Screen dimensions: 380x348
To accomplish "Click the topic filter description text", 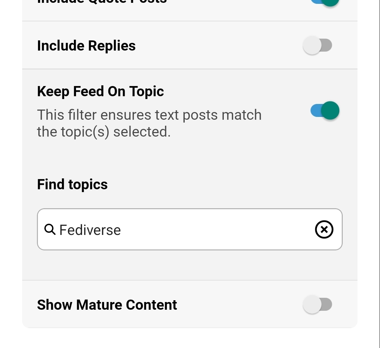I will pos(149,123).
